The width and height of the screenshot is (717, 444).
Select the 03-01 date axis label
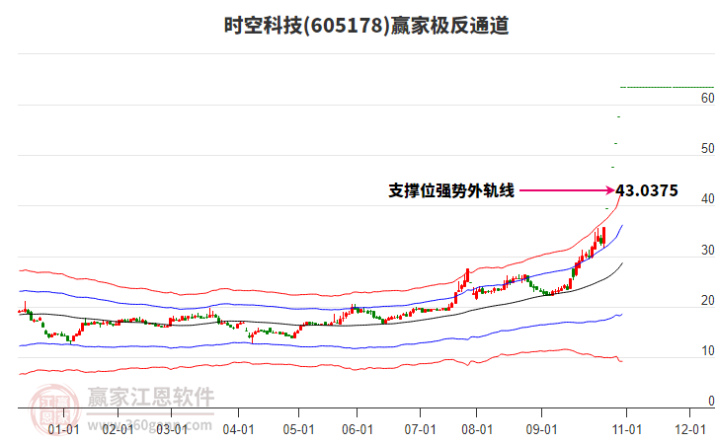[172, 430]
